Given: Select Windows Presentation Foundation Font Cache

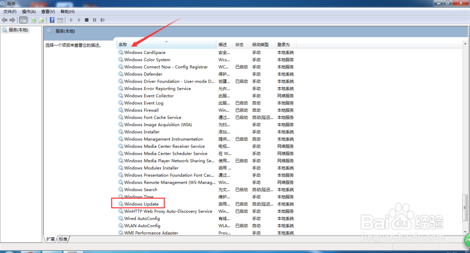Looking at the screenshot, I should pyautogui.click(x=169, y=175).
